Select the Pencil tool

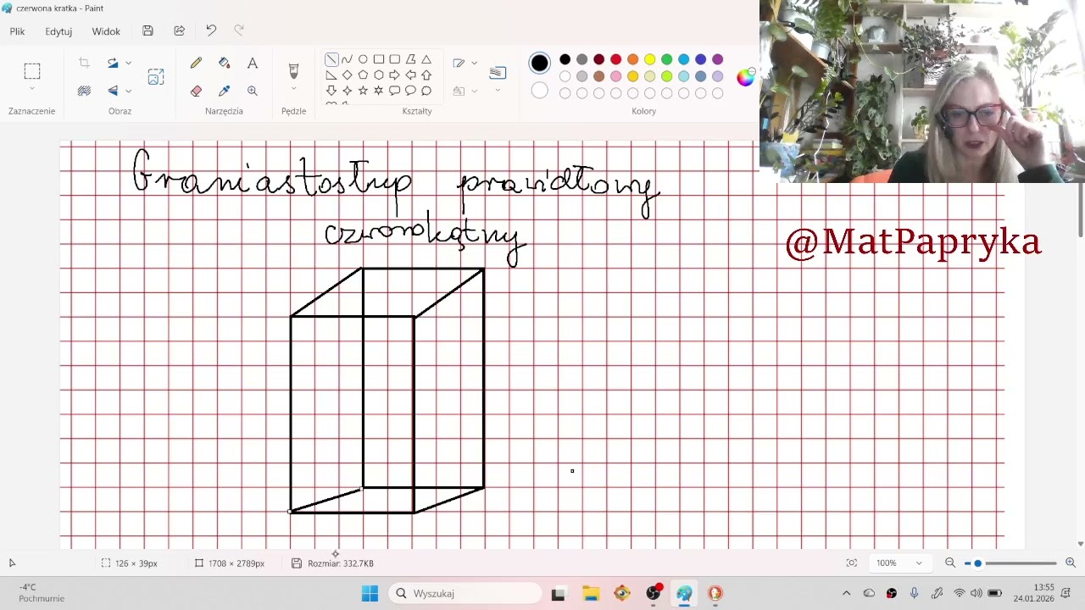(x=196, y=64)
